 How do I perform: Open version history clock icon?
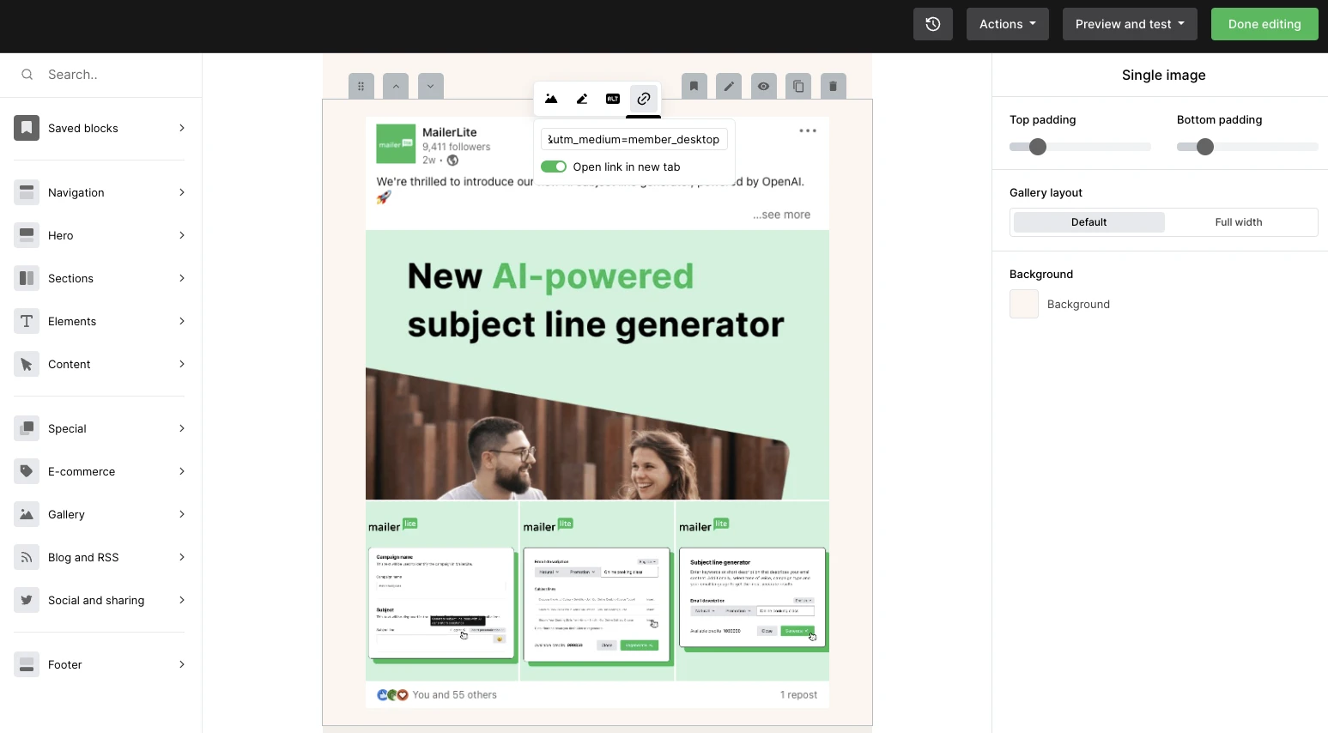[933, 24]
